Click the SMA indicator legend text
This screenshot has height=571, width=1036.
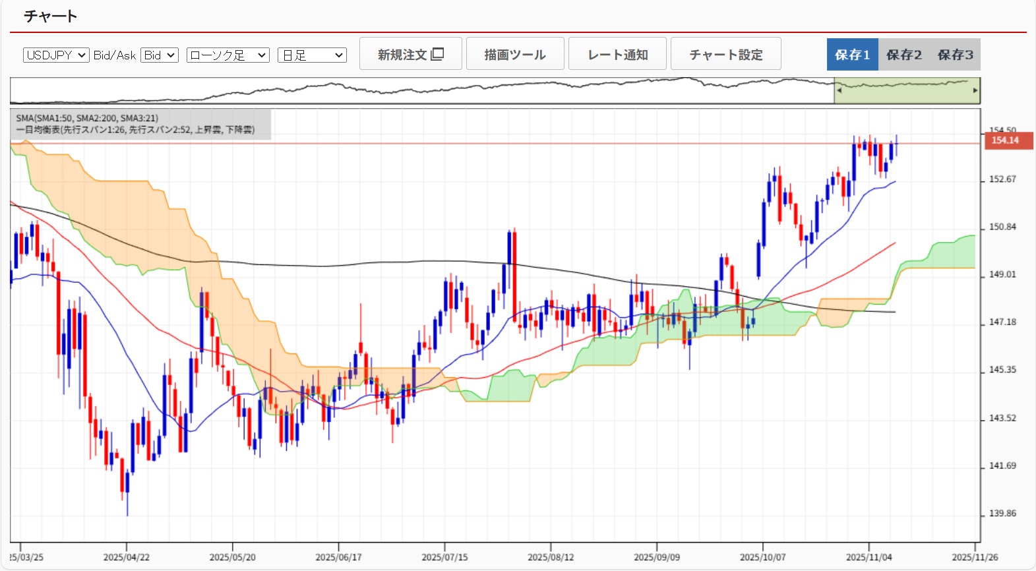[x=87, y=119]
